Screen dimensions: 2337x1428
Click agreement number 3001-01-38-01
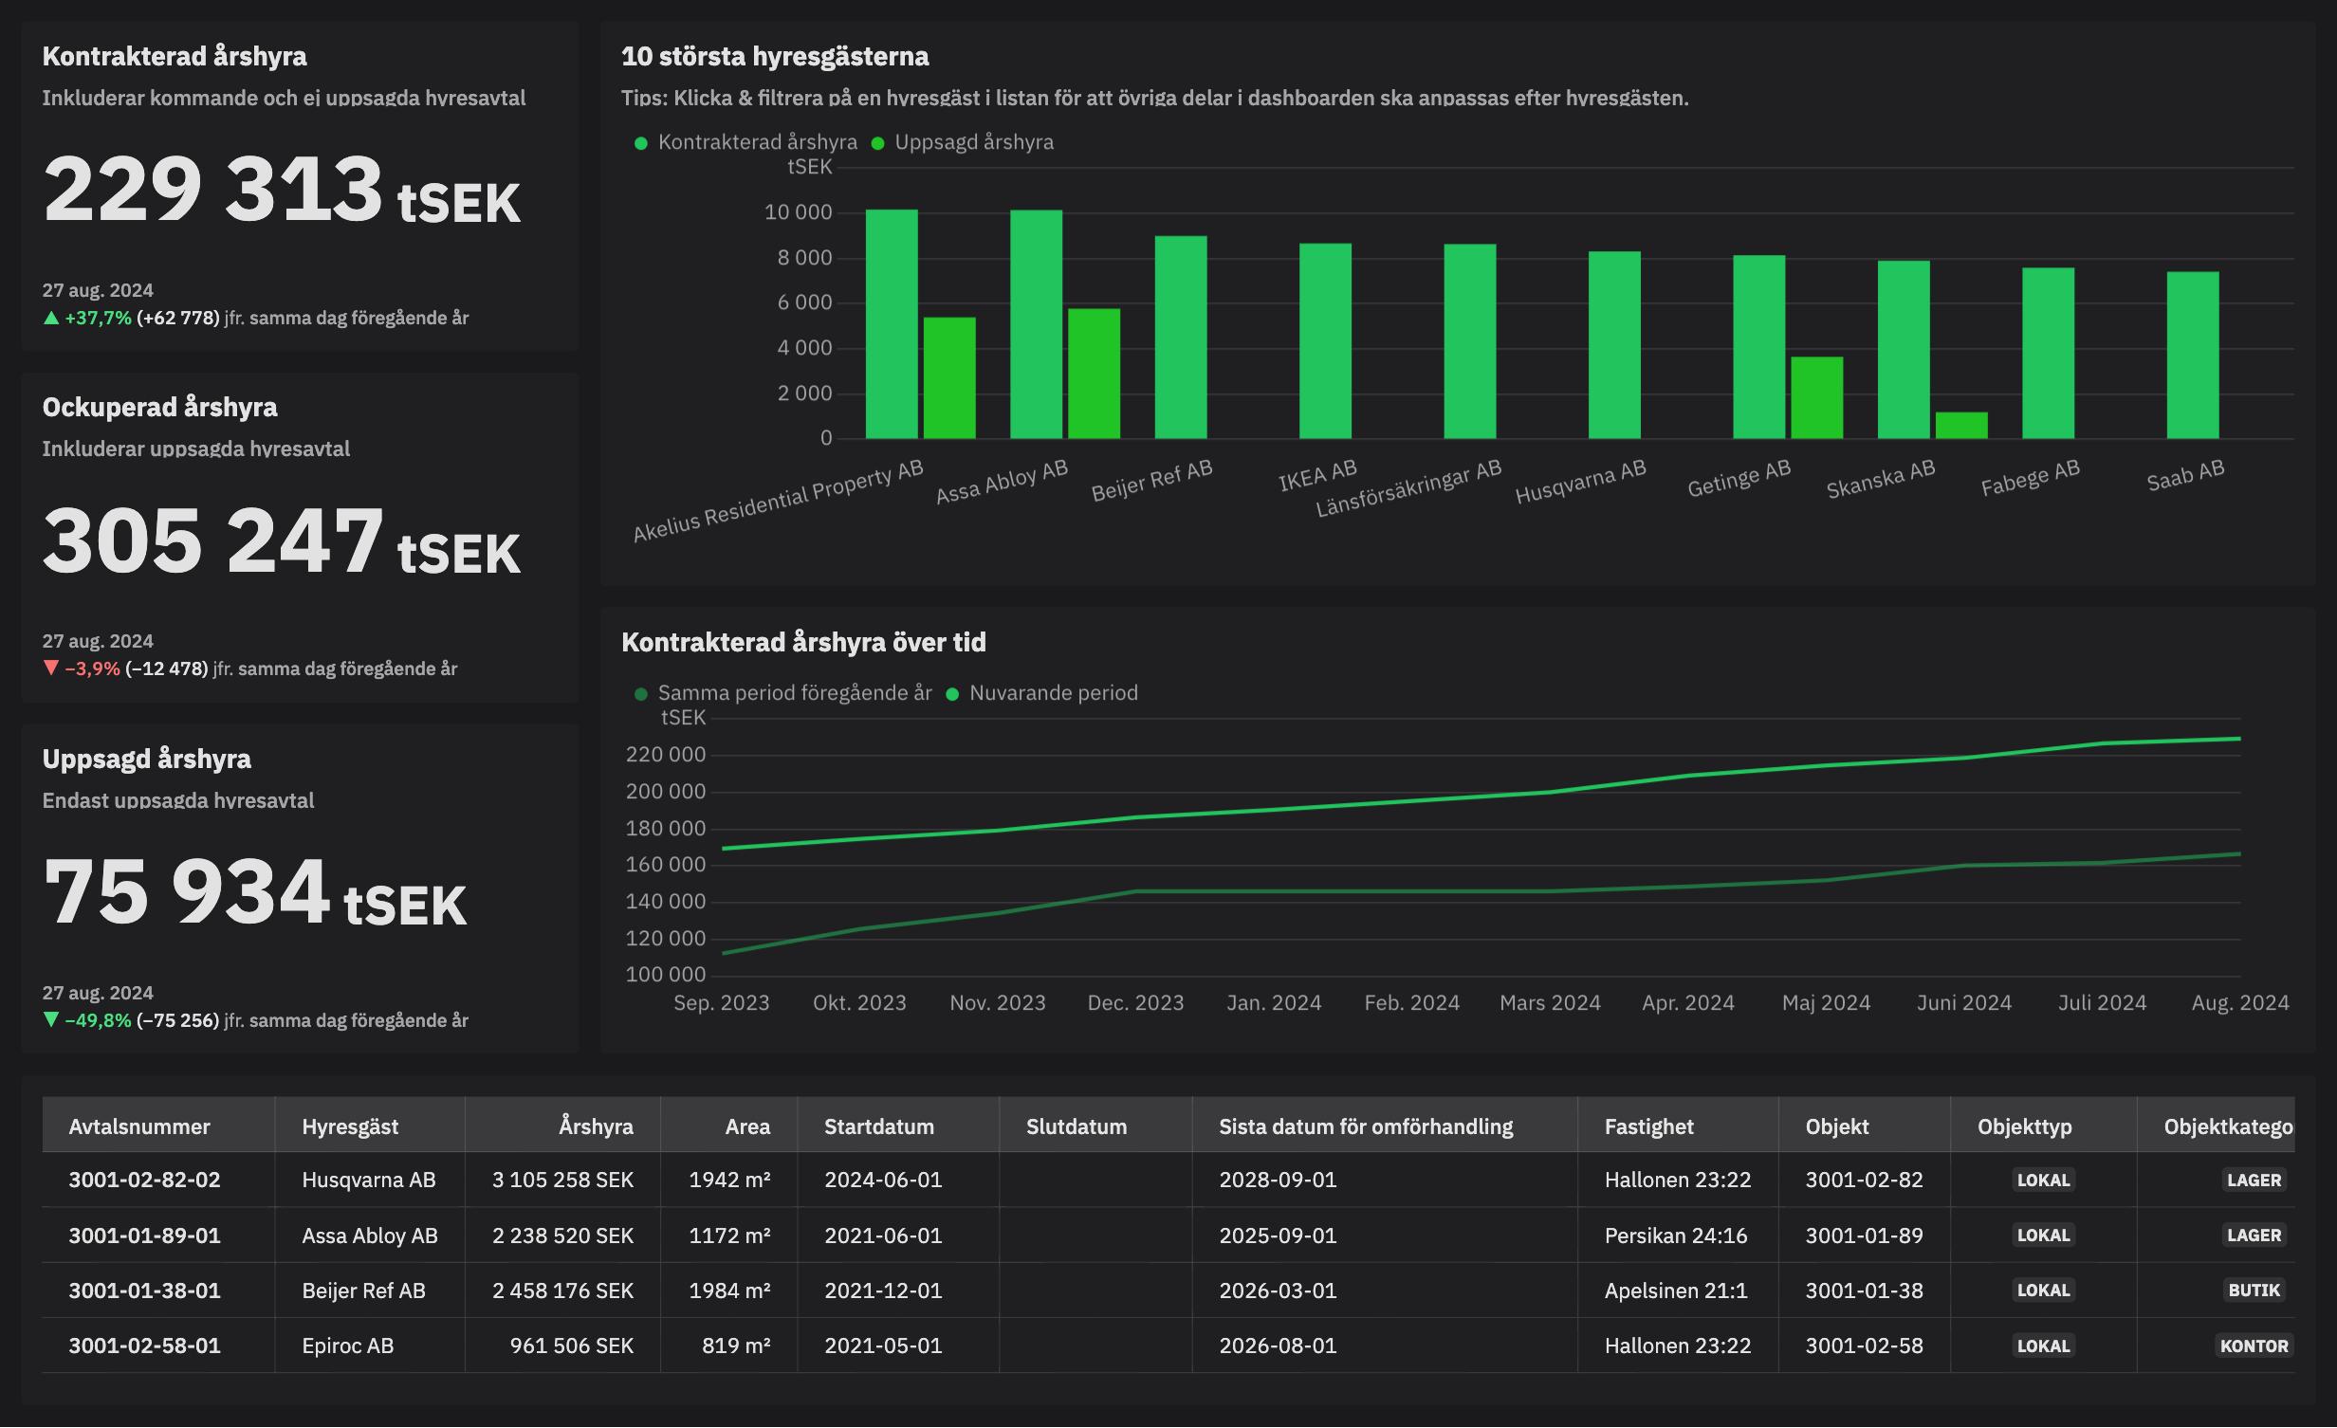(x=144, y=1291)
